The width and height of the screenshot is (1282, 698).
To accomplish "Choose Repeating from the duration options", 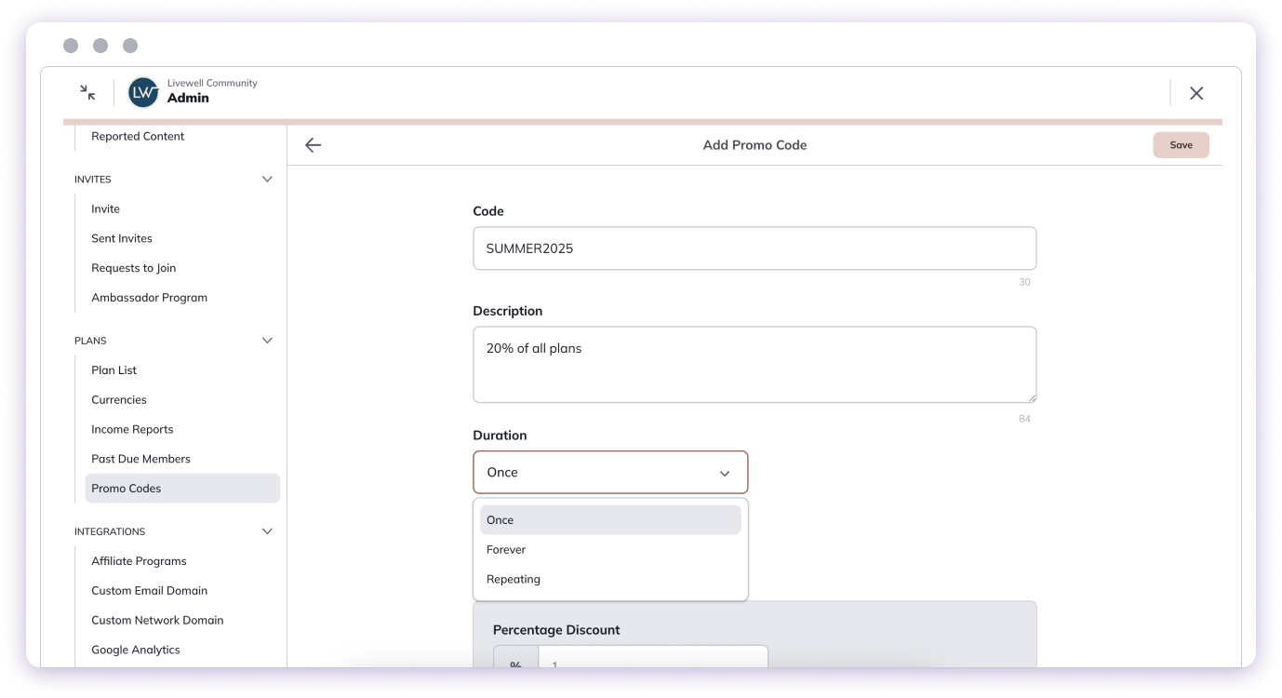I will pyautogui.click(x=513, y=579).
